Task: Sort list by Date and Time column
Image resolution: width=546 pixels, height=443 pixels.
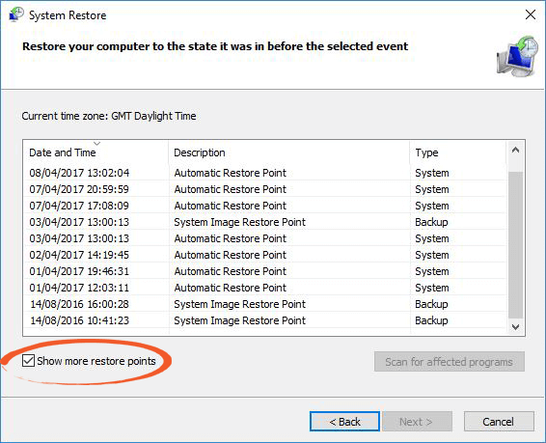Action: 96,152
